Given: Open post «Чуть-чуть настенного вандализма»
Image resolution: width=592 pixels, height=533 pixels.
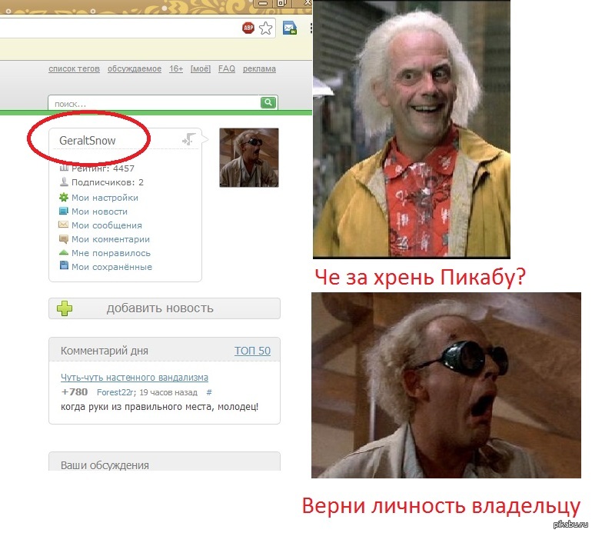Looking at the screenshot, I should click(x=135, y=378).
